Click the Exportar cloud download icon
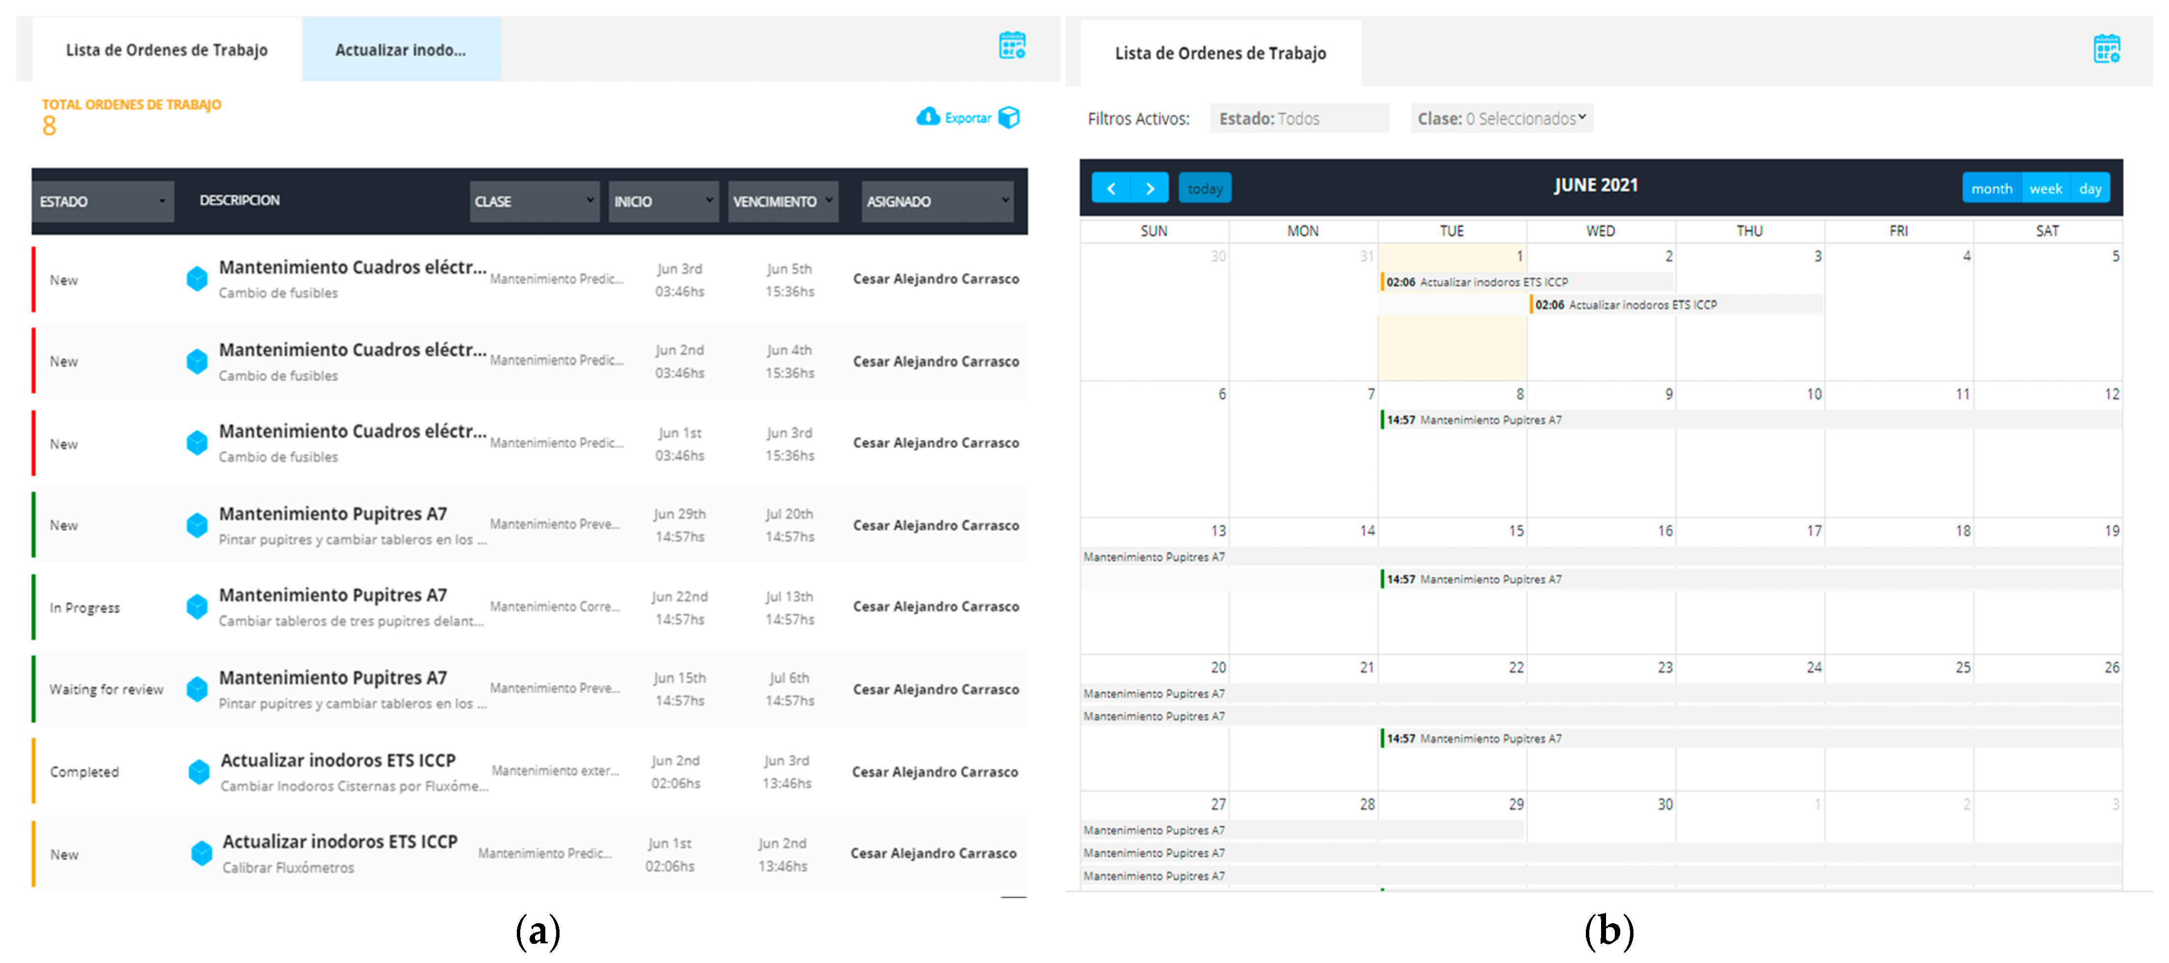The image size is (2169, 963). pos(928,117)
